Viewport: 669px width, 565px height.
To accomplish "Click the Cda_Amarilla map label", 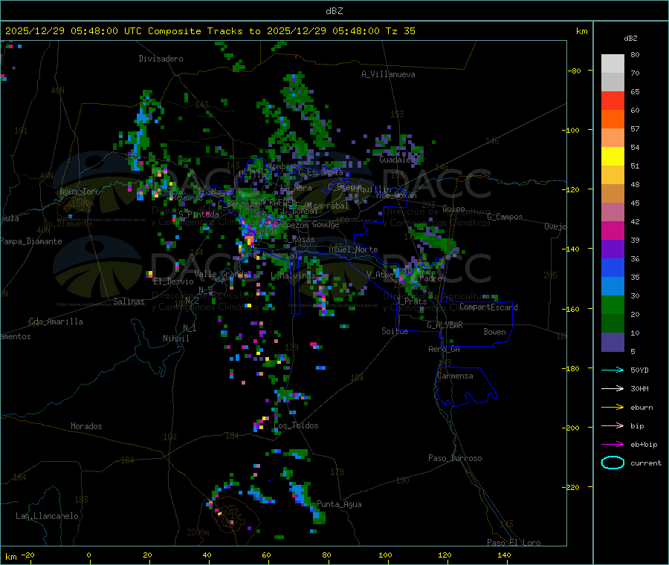I will coord(56,321).
